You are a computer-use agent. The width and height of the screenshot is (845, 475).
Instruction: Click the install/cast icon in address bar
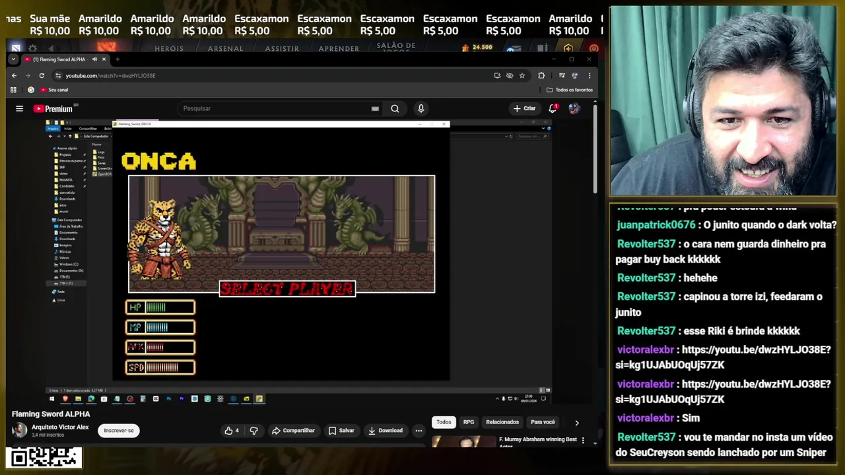[497, 76]
